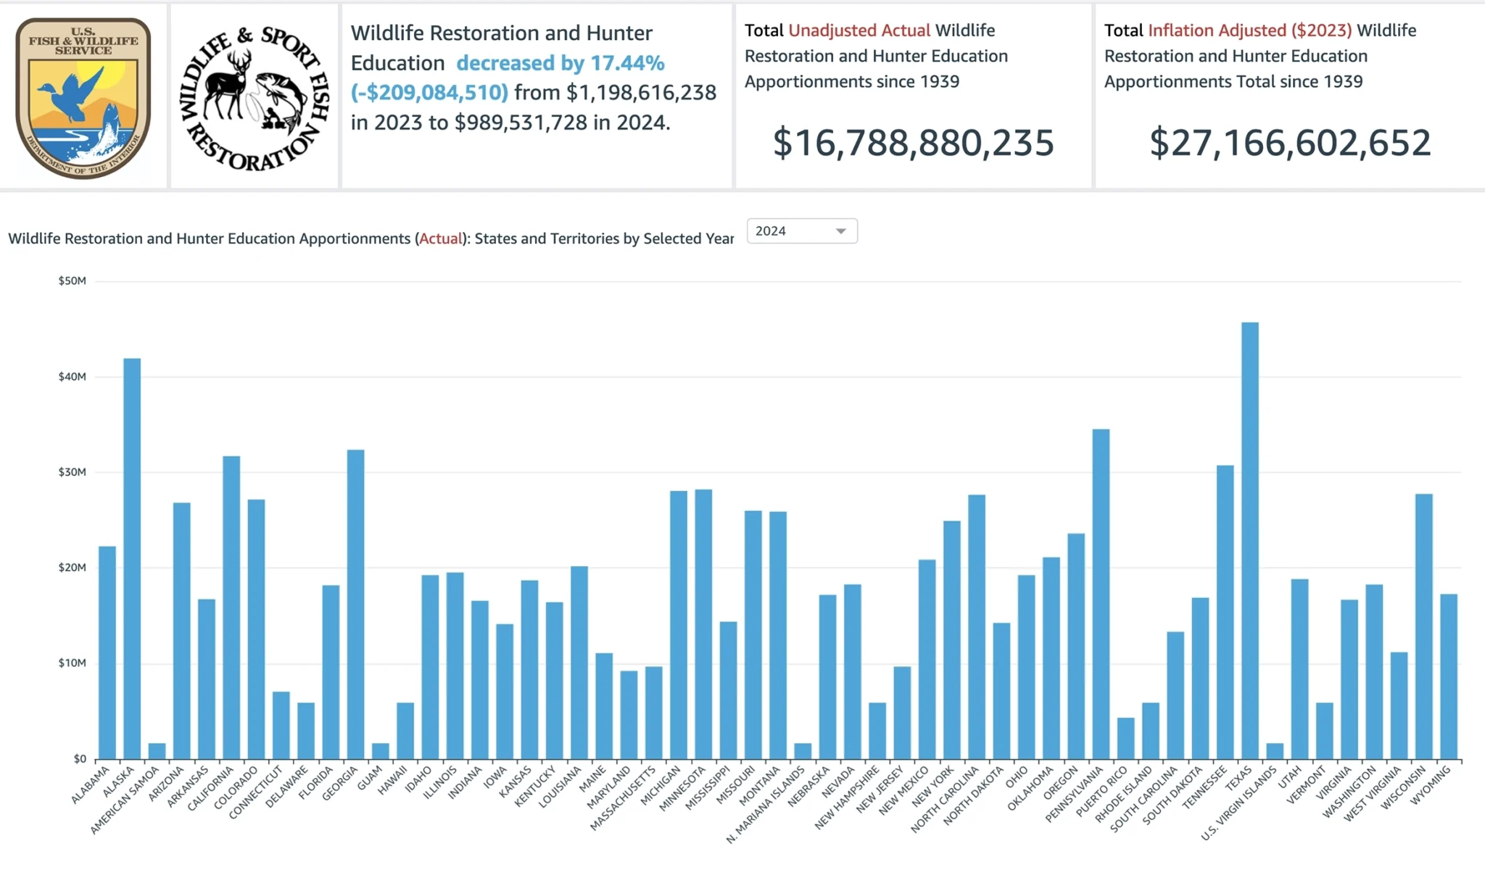Click the MASSACHUSETTS axis label

622,798
